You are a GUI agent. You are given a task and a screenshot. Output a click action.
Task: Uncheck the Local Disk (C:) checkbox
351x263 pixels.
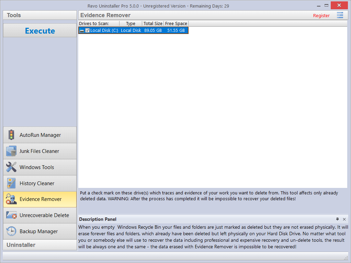tap(87, 31)
